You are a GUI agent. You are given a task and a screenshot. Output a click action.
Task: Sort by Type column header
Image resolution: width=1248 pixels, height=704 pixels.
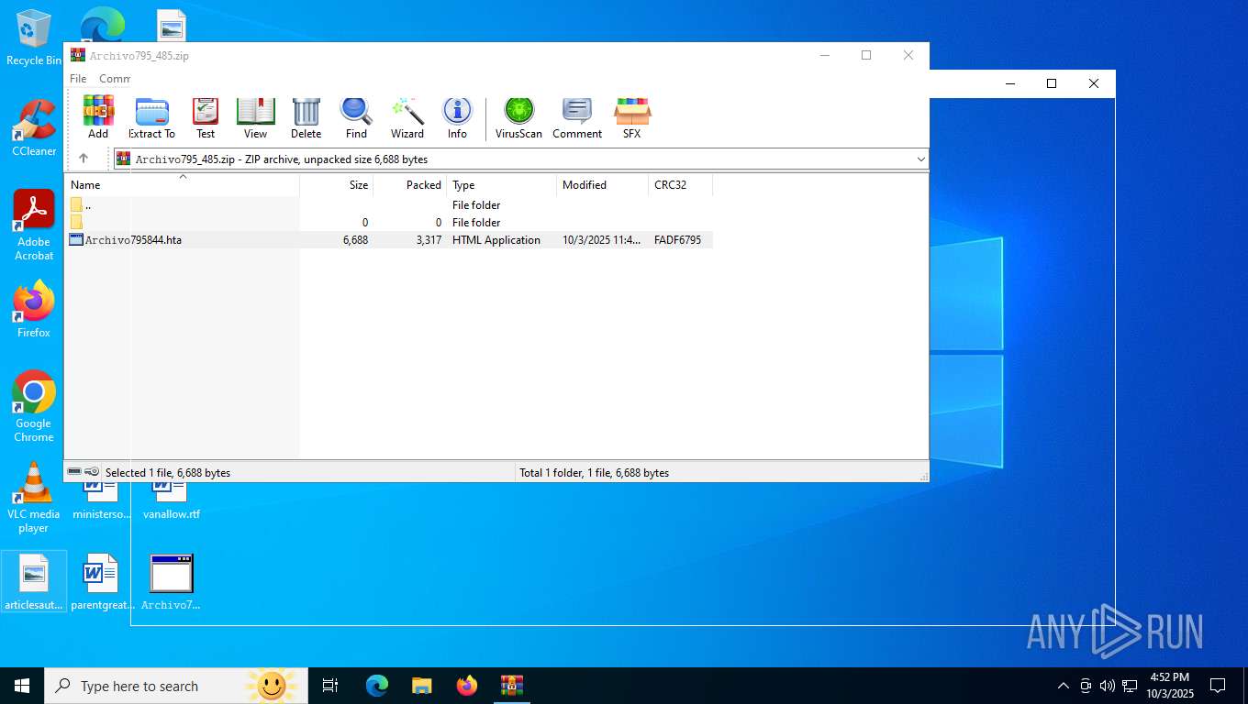502,184
